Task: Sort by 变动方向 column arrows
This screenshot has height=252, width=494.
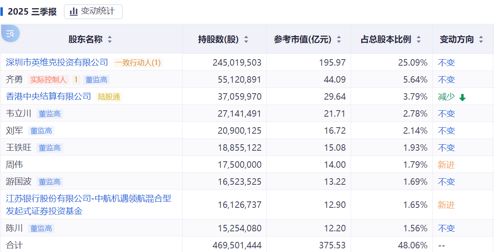Action: [x=481, y=39]
